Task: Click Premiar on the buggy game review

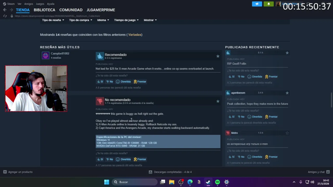Action: 140,159
